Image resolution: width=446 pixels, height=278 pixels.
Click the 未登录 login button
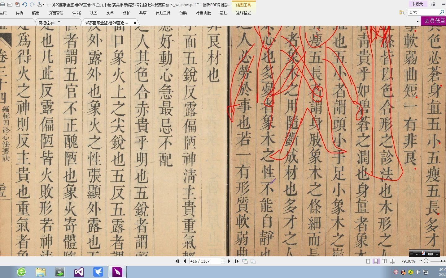[417, 4]
